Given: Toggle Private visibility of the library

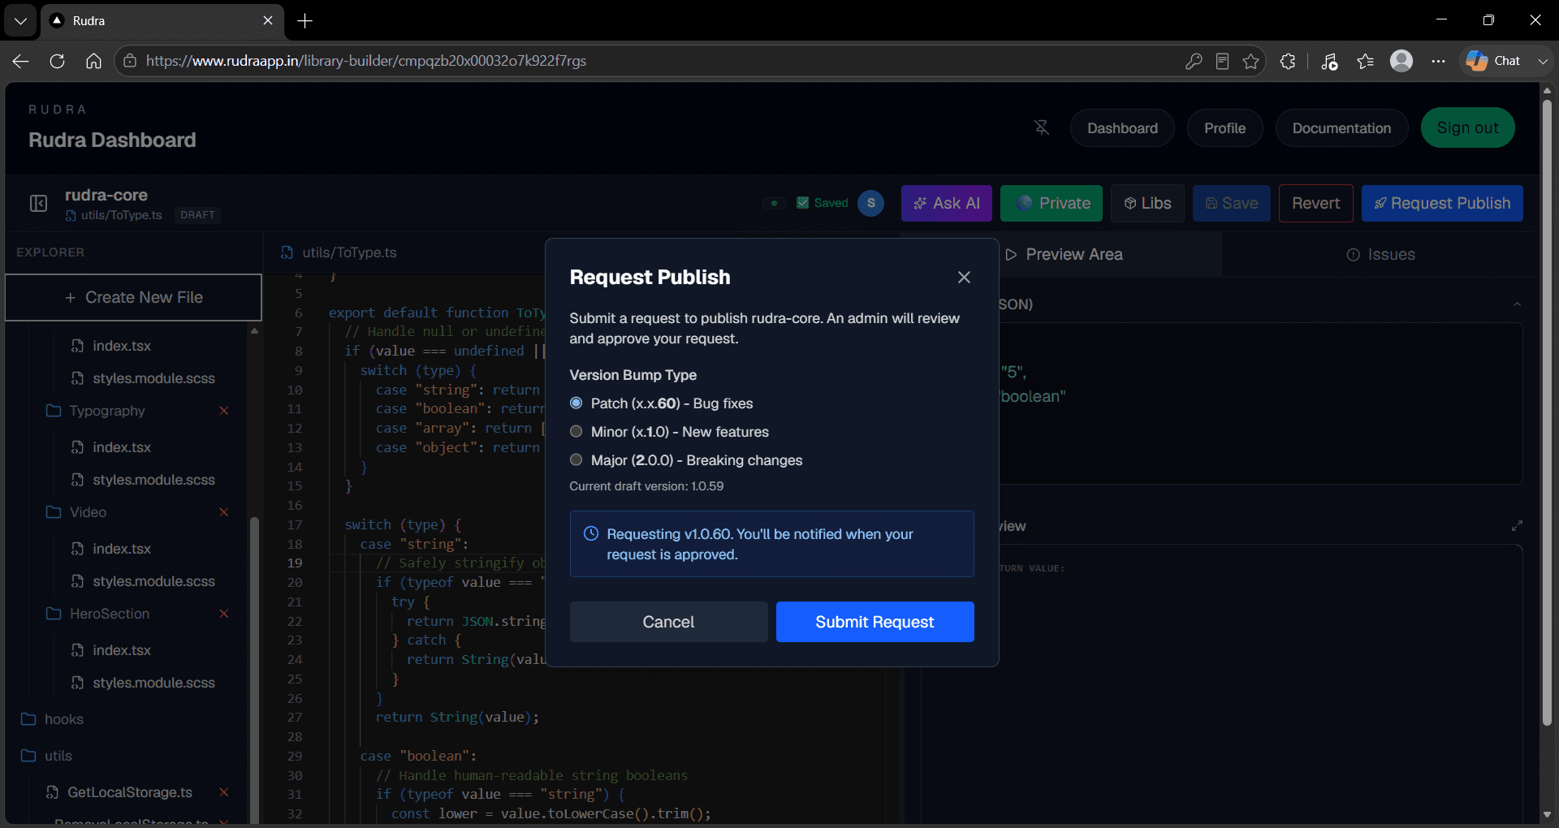Looking at the screenshot, I should [x=1051, y=203].
